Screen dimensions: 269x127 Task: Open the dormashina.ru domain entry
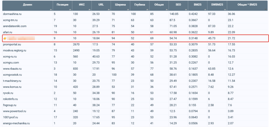tap(13, 14)
